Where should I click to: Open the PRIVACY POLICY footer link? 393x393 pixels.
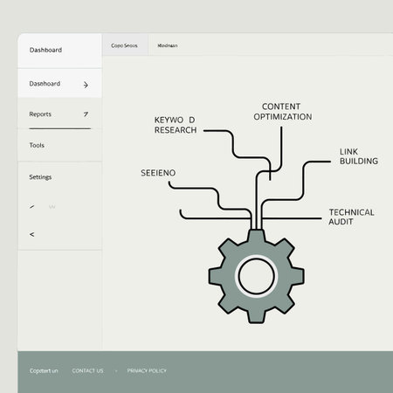pyautogui.click(x=147, y=371)
